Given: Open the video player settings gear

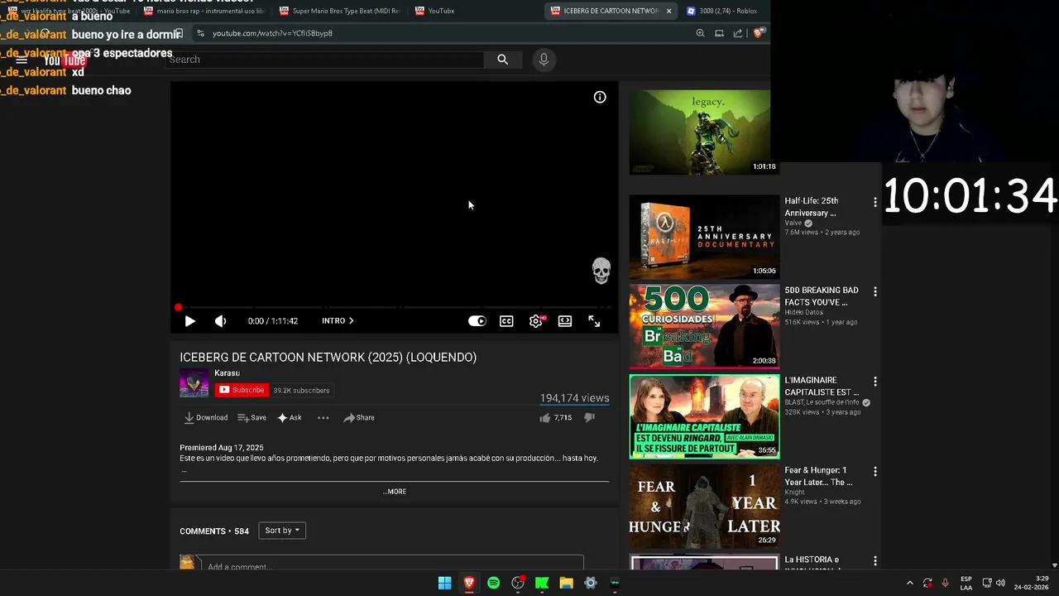Looking at the screenshot, I should 536,321.
